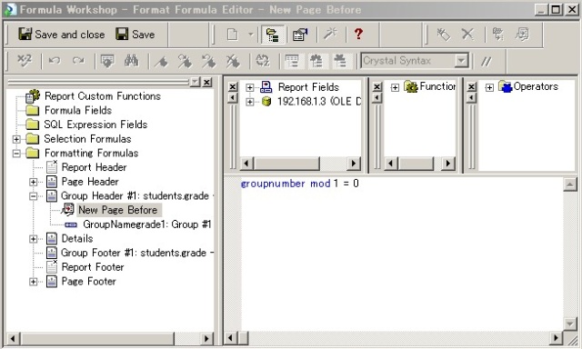Viewport: 582px width, 349px height.
Task: Select GroupNamegrade1: Group #1 item
Action: click(x=147, y=224)
